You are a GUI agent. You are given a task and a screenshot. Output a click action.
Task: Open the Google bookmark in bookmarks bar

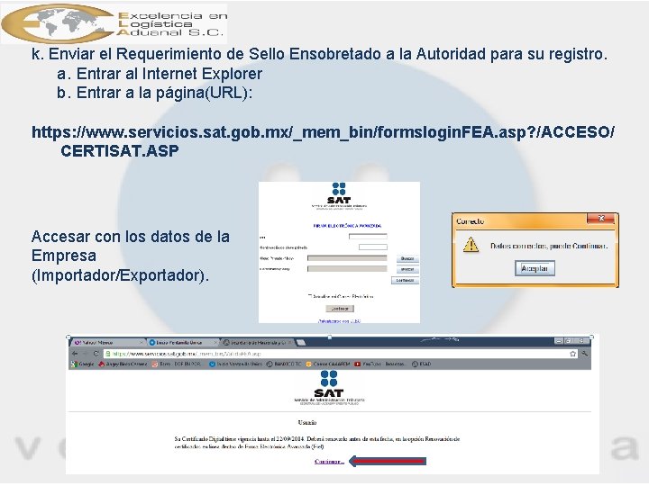click(x=82, y=364)
